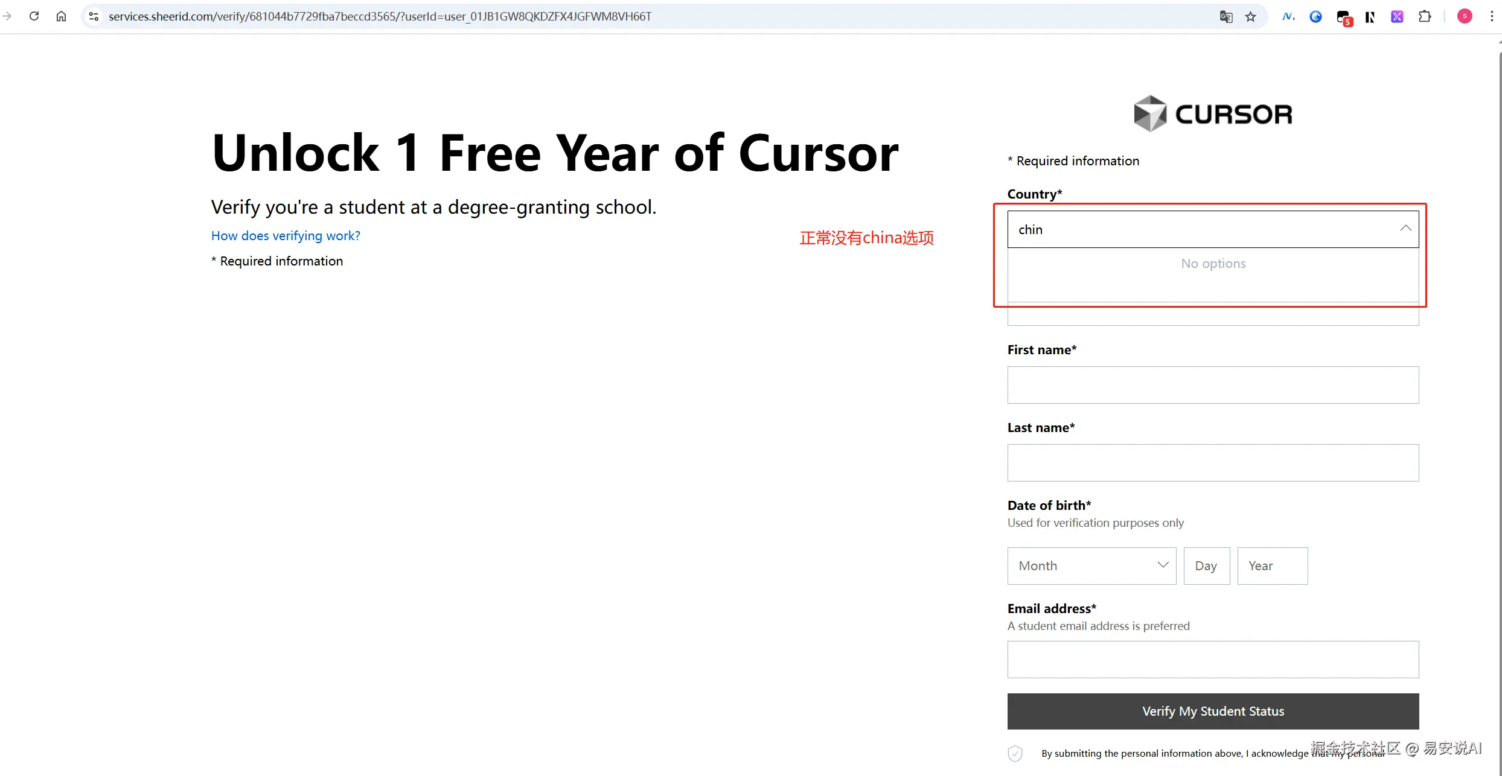Click the Country search field containing 'chin'

tap(1201, 229)
